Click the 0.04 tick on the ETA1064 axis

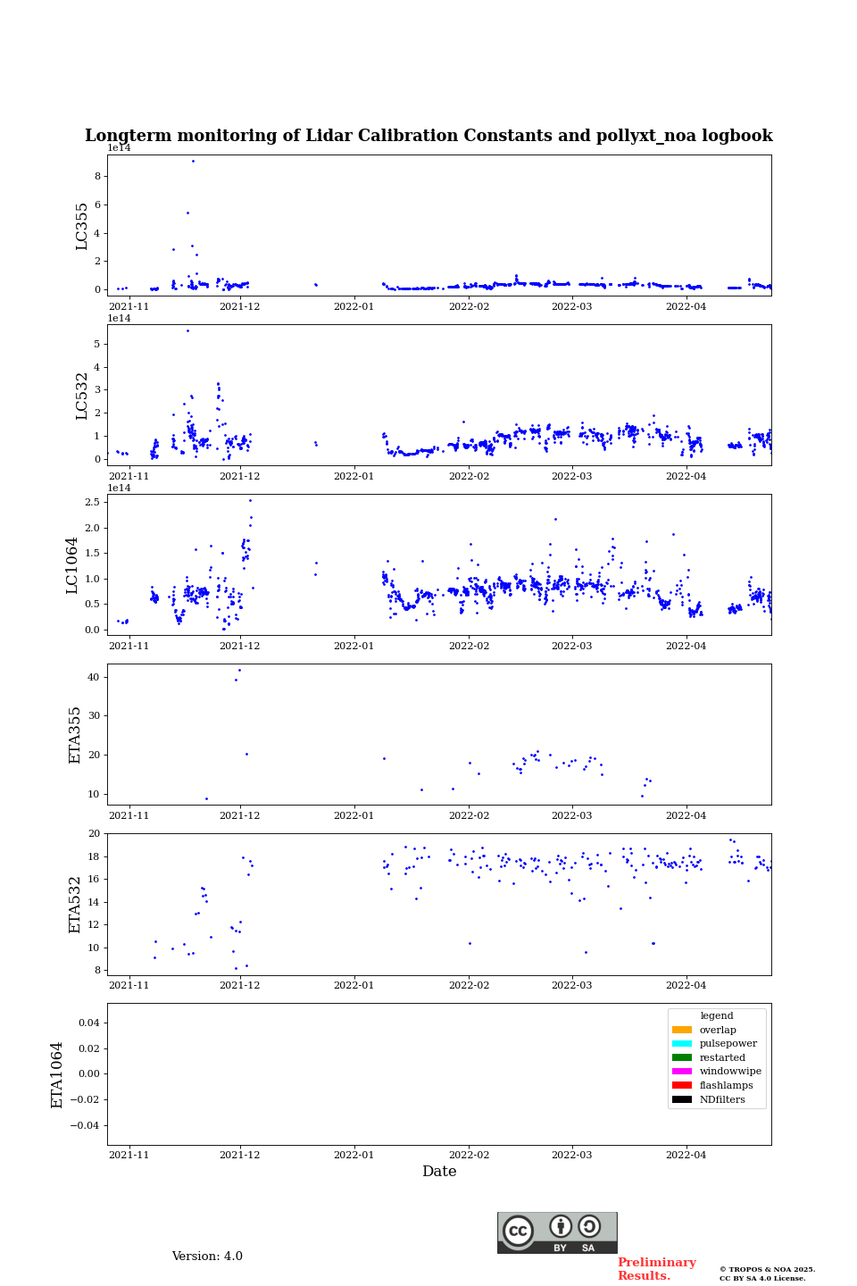pyautogui.click(x=88, y=1023)
